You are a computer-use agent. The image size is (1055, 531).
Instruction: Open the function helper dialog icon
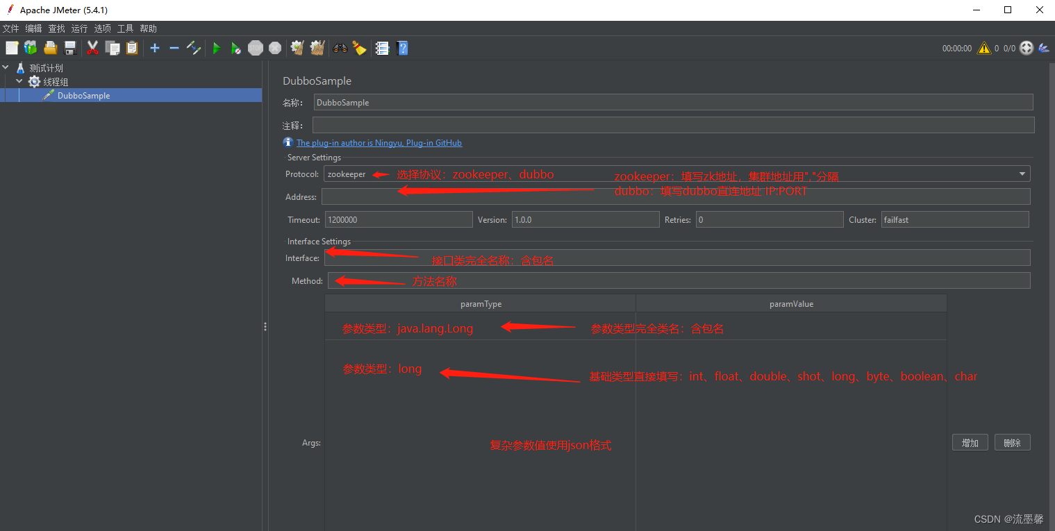[x=382, y=48]
